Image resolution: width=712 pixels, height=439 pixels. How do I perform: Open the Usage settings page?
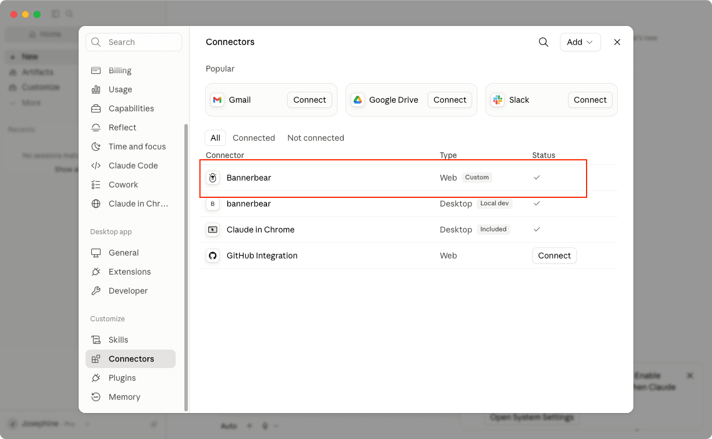131,89
